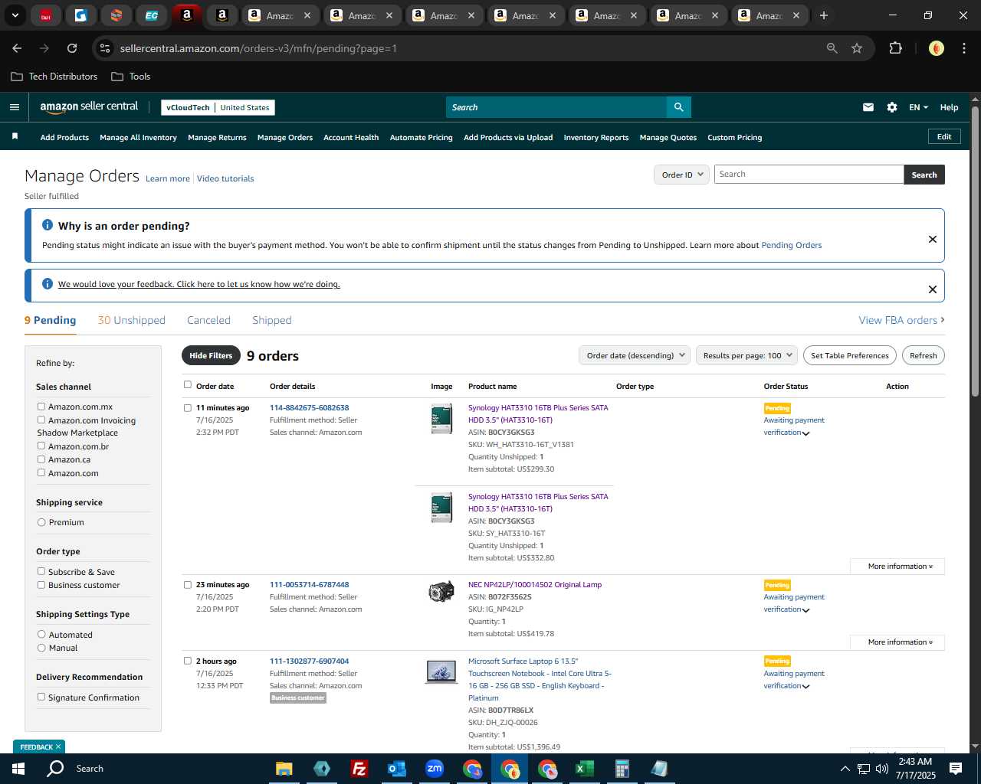Reload the page with browser refresh icon

[x=72, y=48]
